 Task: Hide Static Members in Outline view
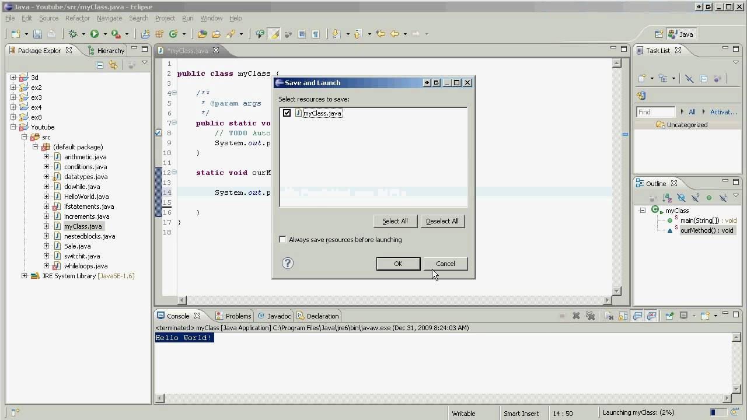tap(694, 198)
